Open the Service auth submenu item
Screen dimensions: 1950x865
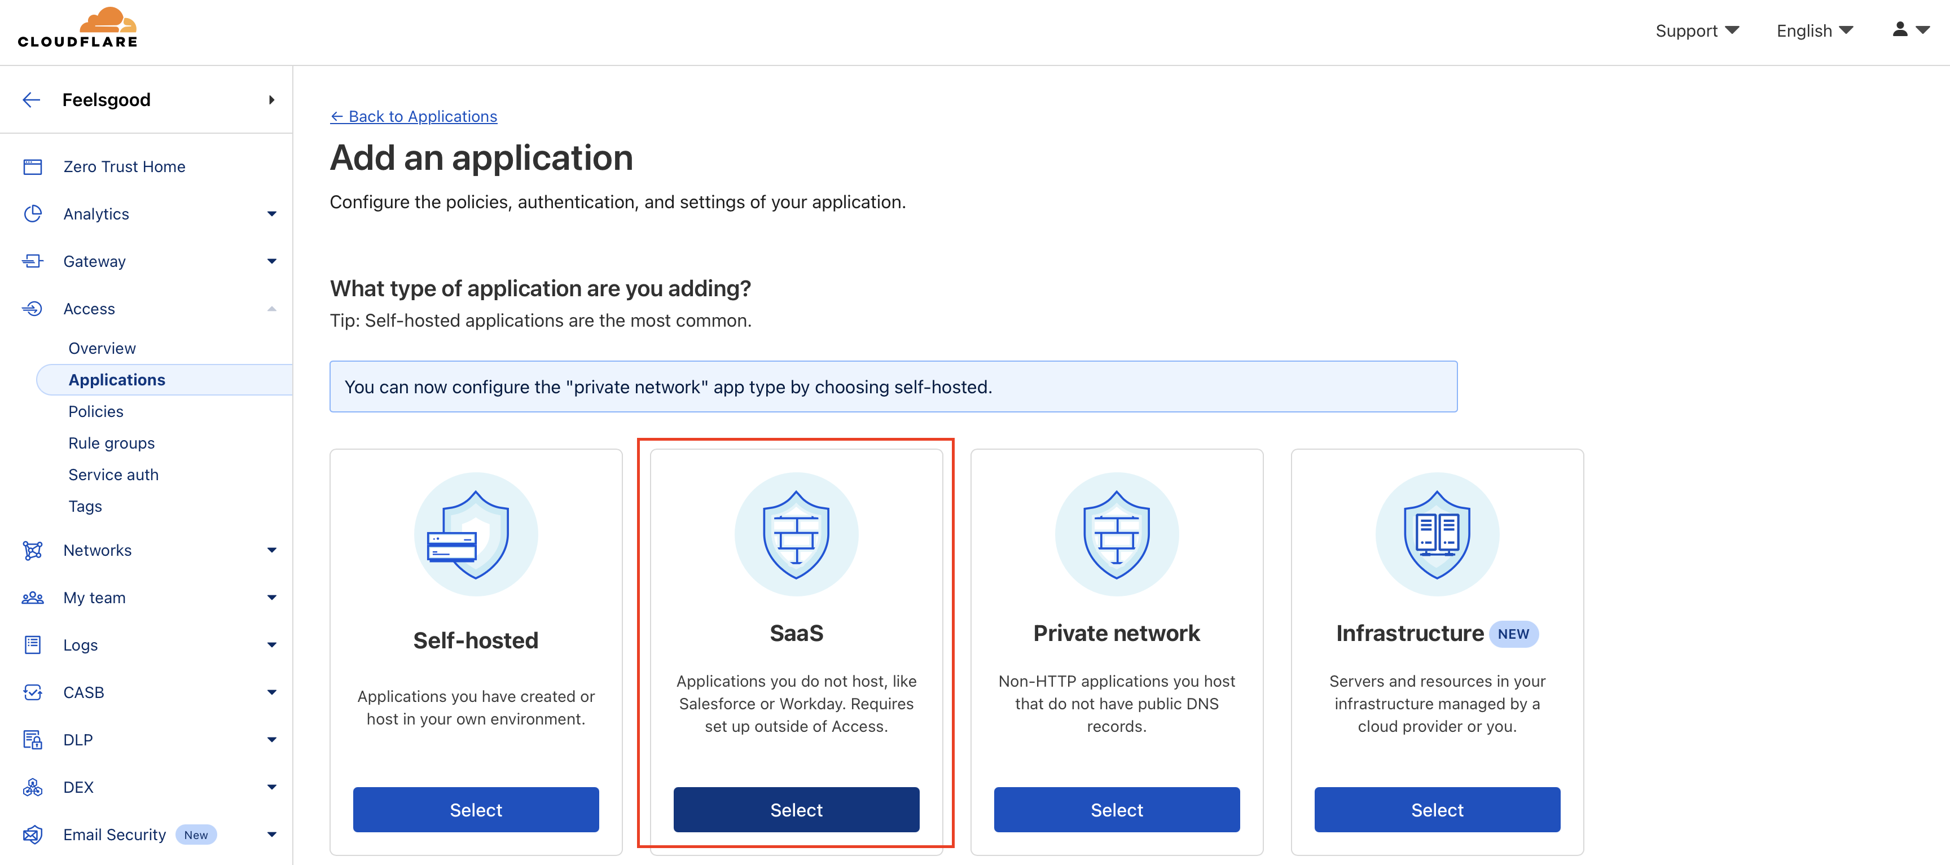(113, 475)
